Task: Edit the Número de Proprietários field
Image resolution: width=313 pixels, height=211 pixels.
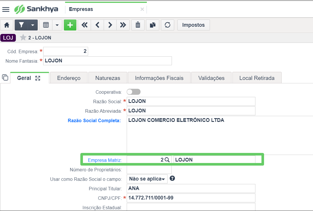Action: pos(149,170)
